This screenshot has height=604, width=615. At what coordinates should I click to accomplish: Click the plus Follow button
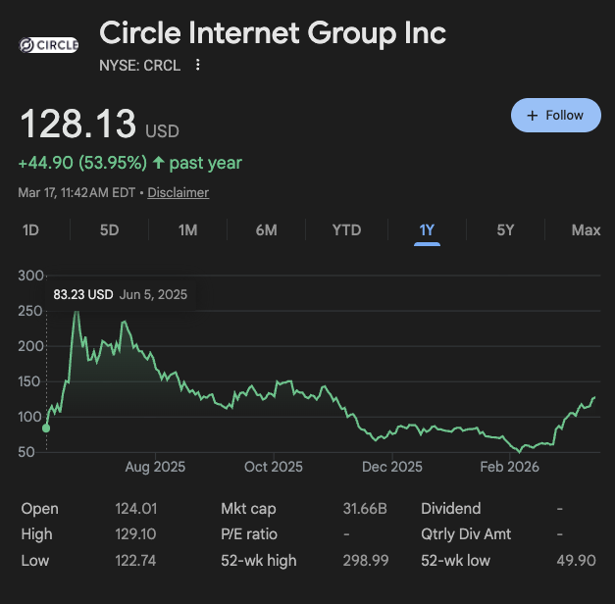pos(555,116)
